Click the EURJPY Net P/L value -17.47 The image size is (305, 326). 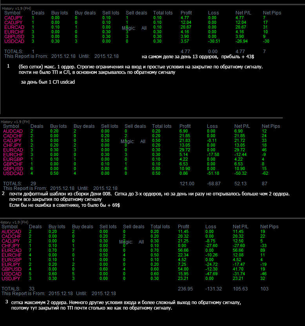coord(239,265)
